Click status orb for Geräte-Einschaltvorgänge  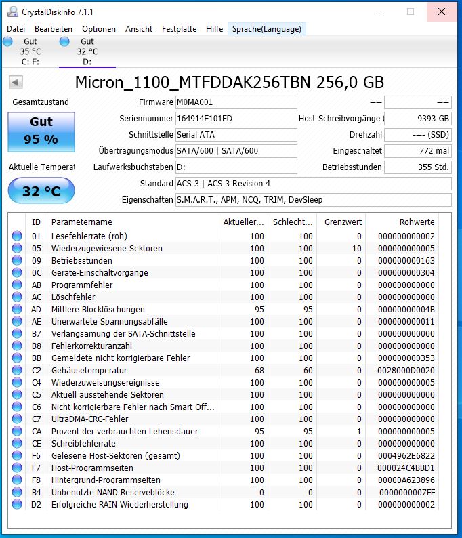point(17,272)
